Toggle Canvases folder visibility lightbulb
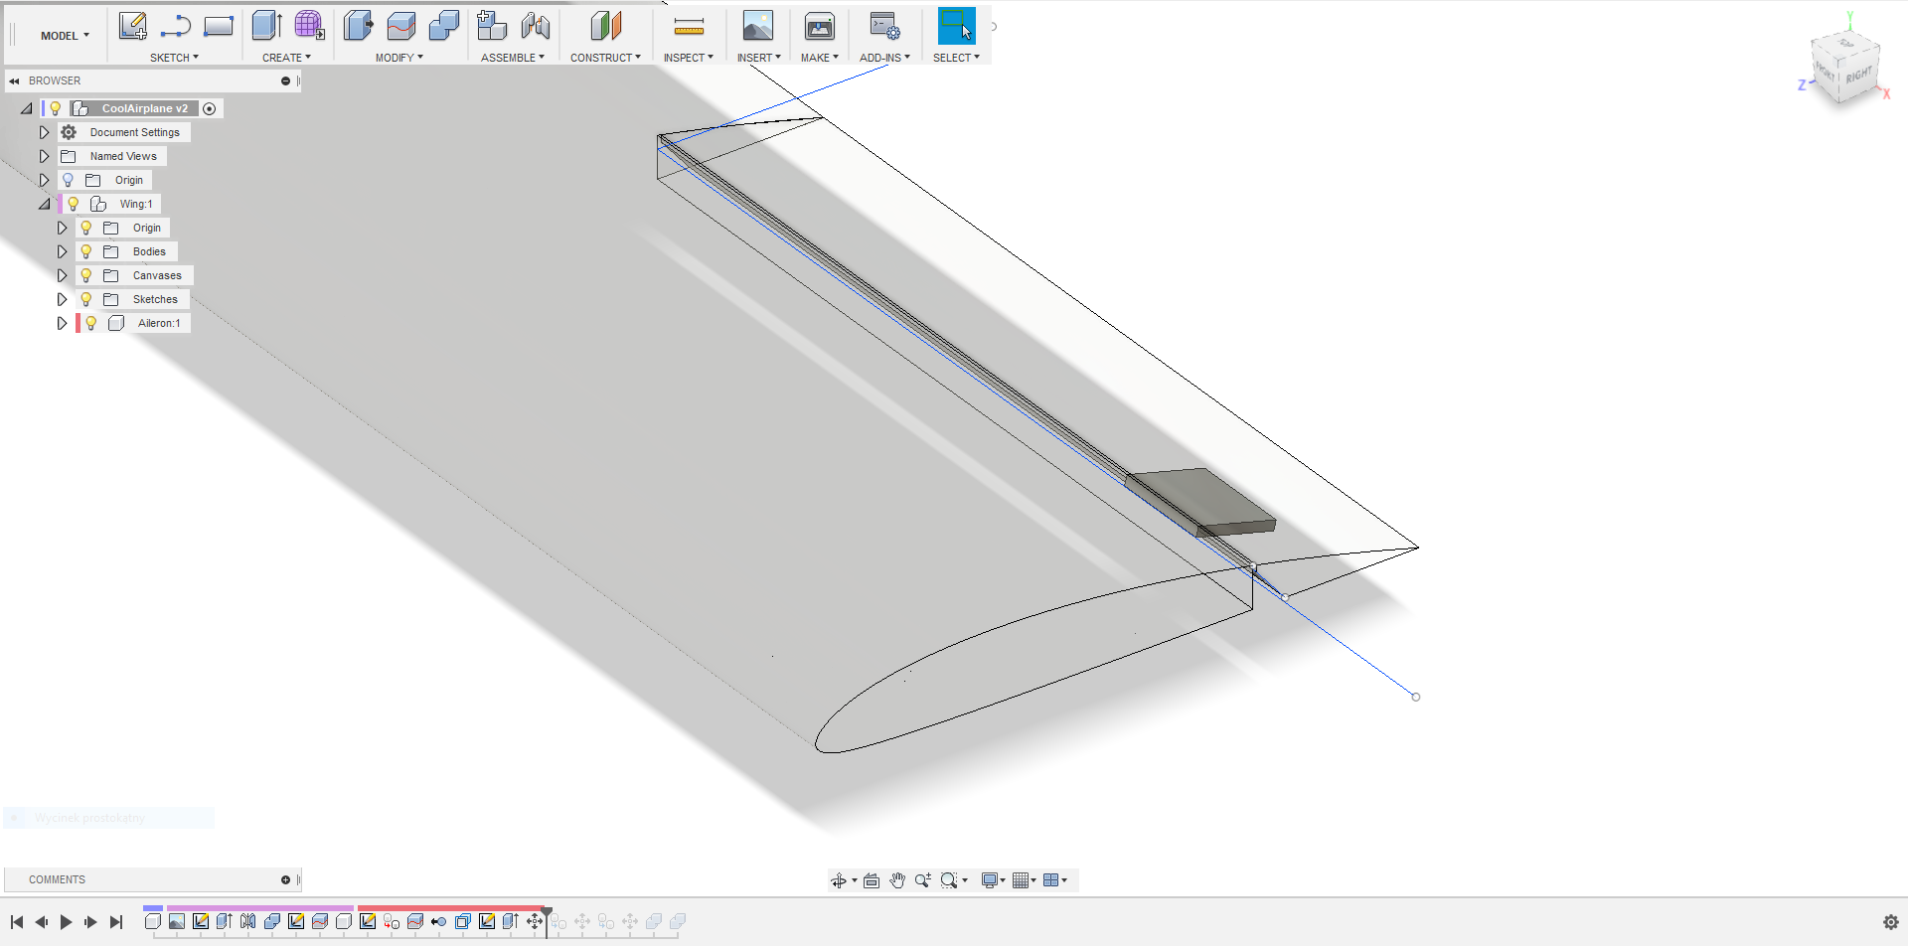 (x=86, y=275)
